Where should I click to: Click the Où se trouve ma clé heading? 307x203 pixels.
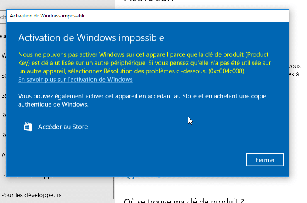tap(183, 201)
